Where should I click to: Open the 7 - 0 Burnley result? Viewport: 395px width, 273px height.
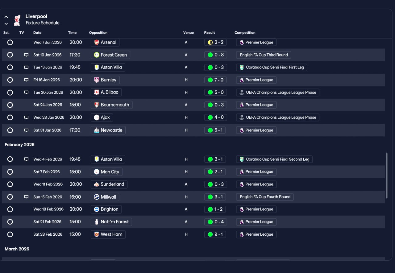pos(215,80)
